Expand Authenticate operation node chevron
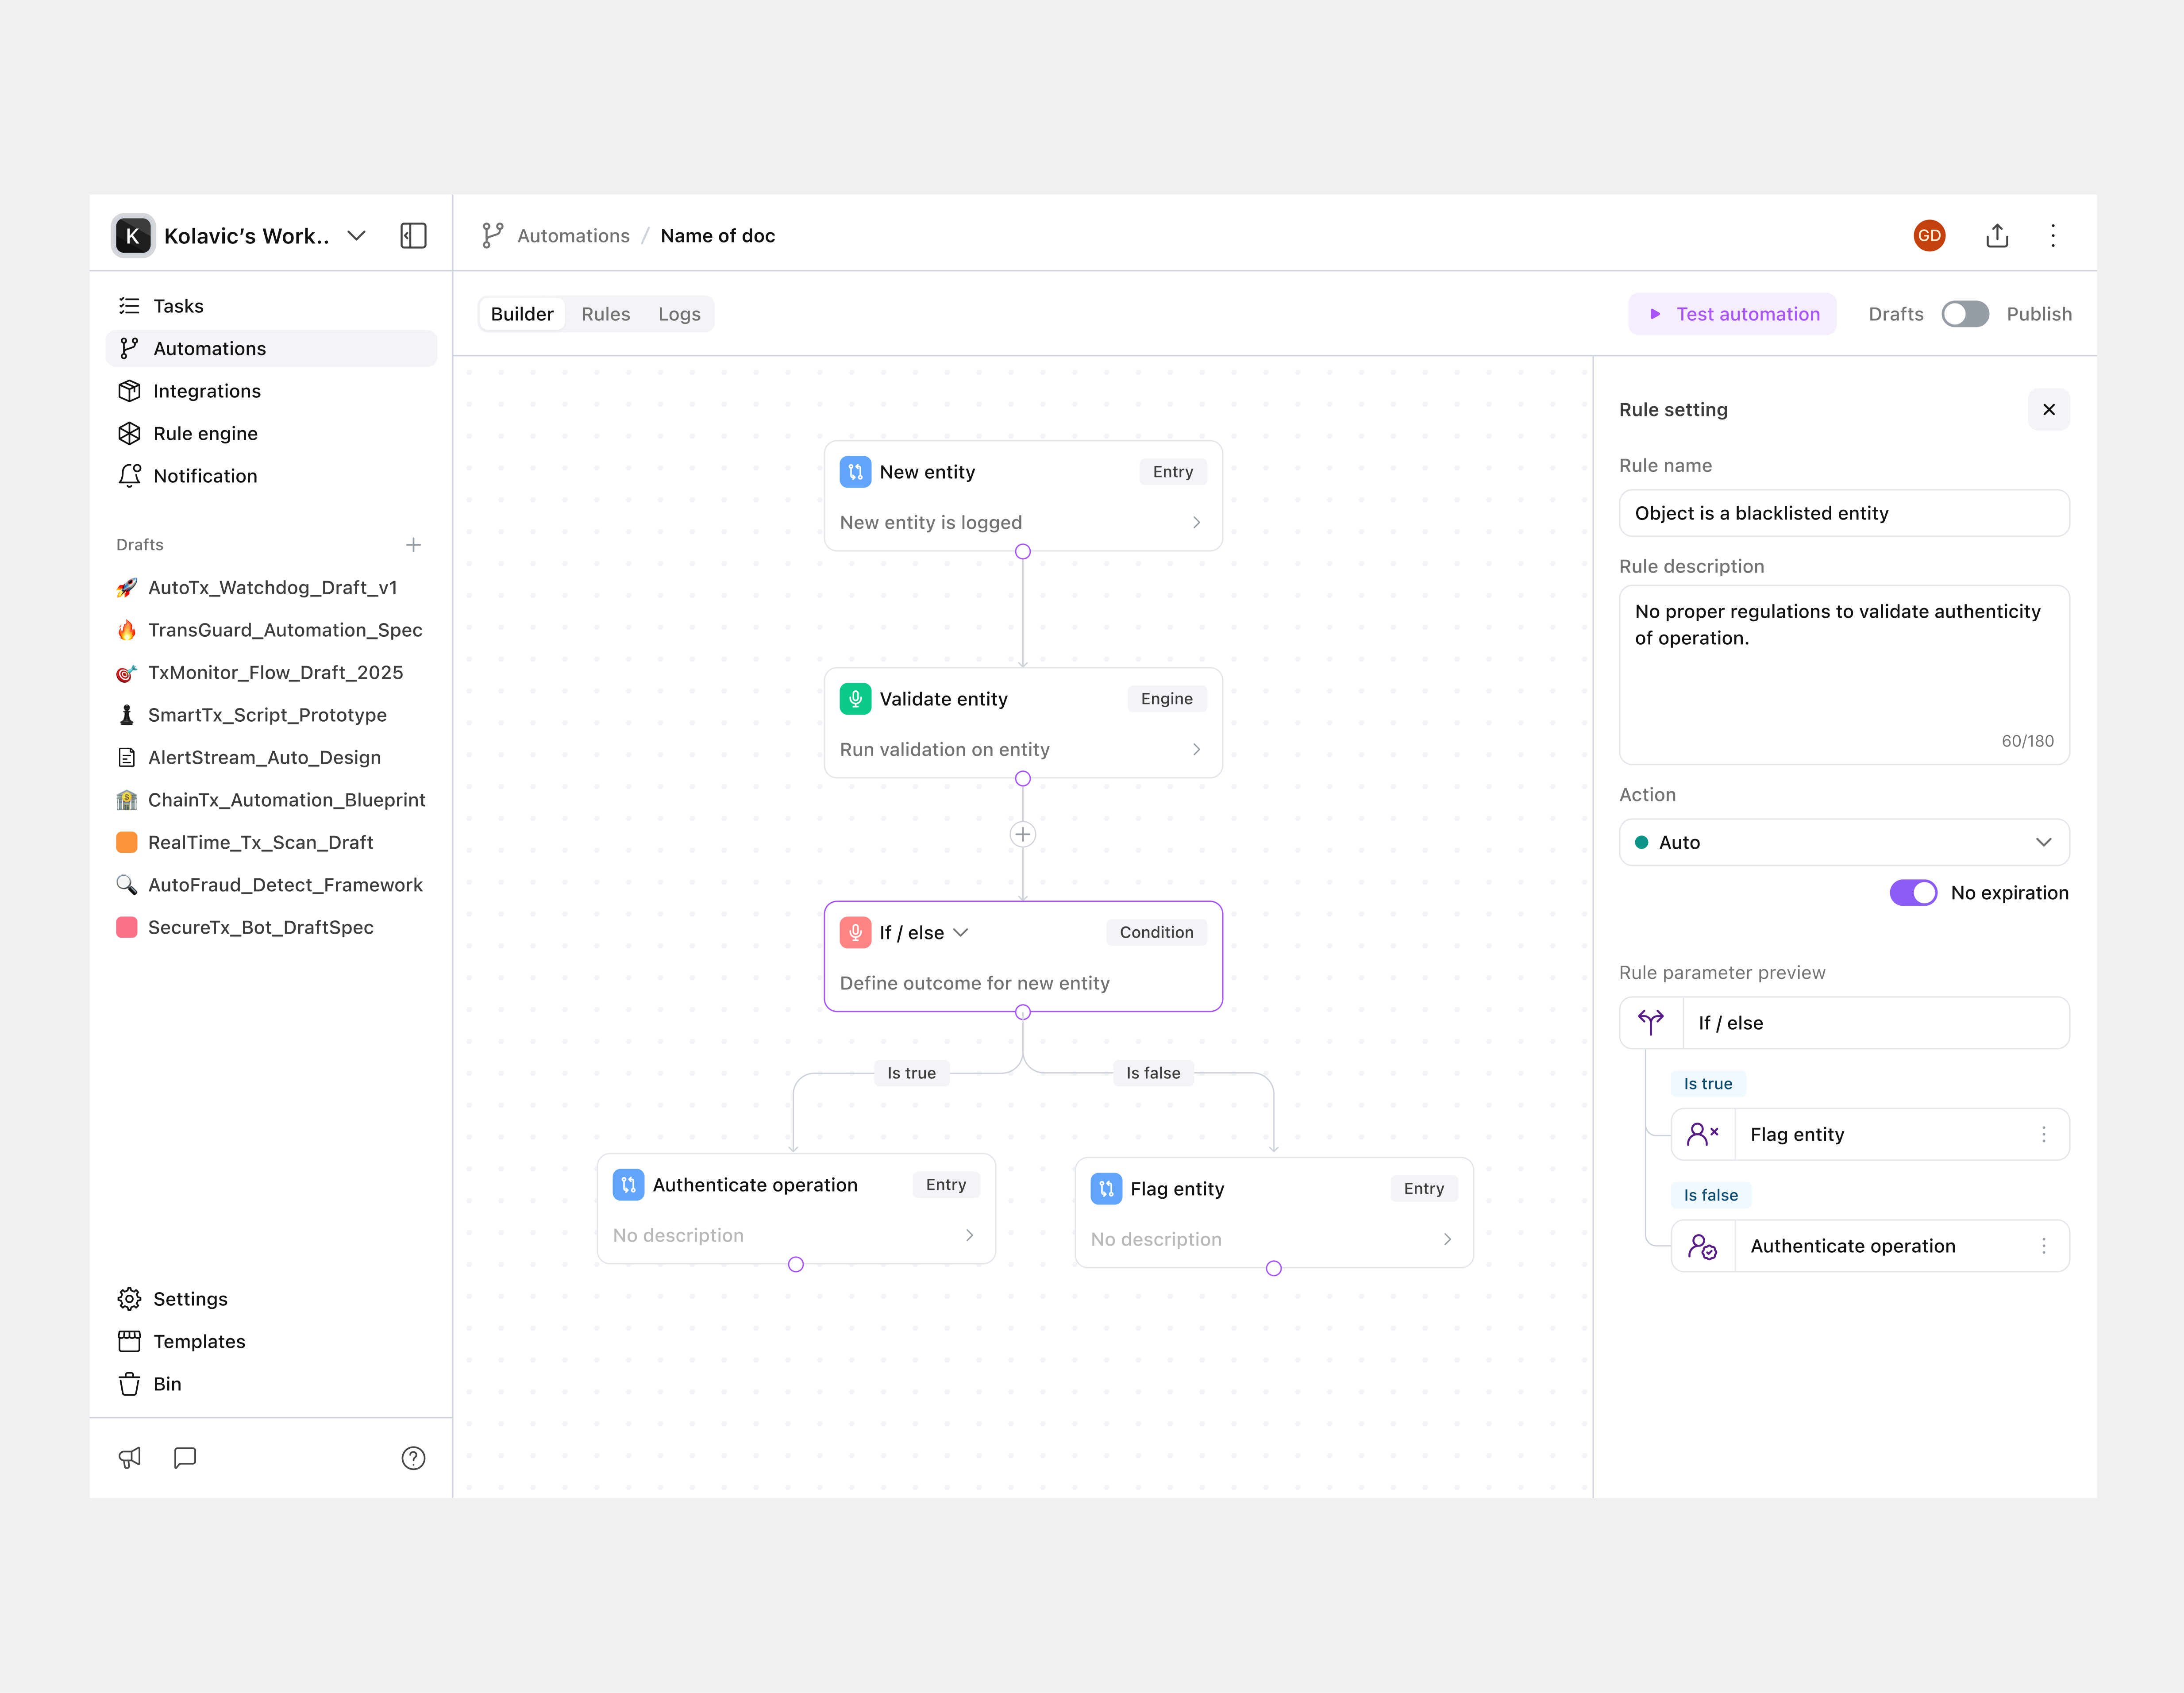Image resolution: width=2184 pixels, height=1693 pixels. [969, 1236]
